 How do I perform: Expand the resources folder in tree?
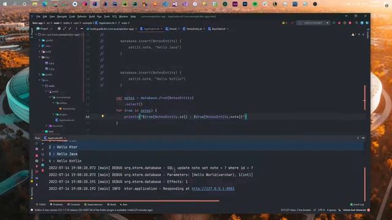tap(47, 126)
